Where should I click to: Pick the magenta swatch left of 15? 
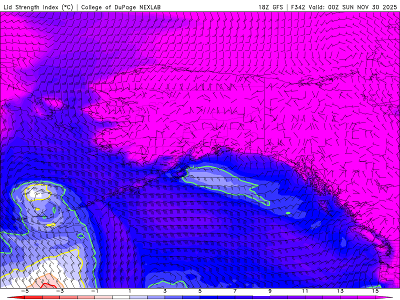pos(366,298)
